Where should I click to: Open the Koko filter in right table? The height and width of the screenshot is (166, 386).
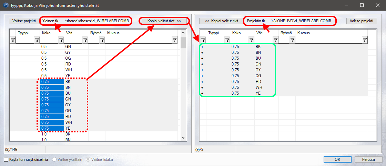[251, 40]
